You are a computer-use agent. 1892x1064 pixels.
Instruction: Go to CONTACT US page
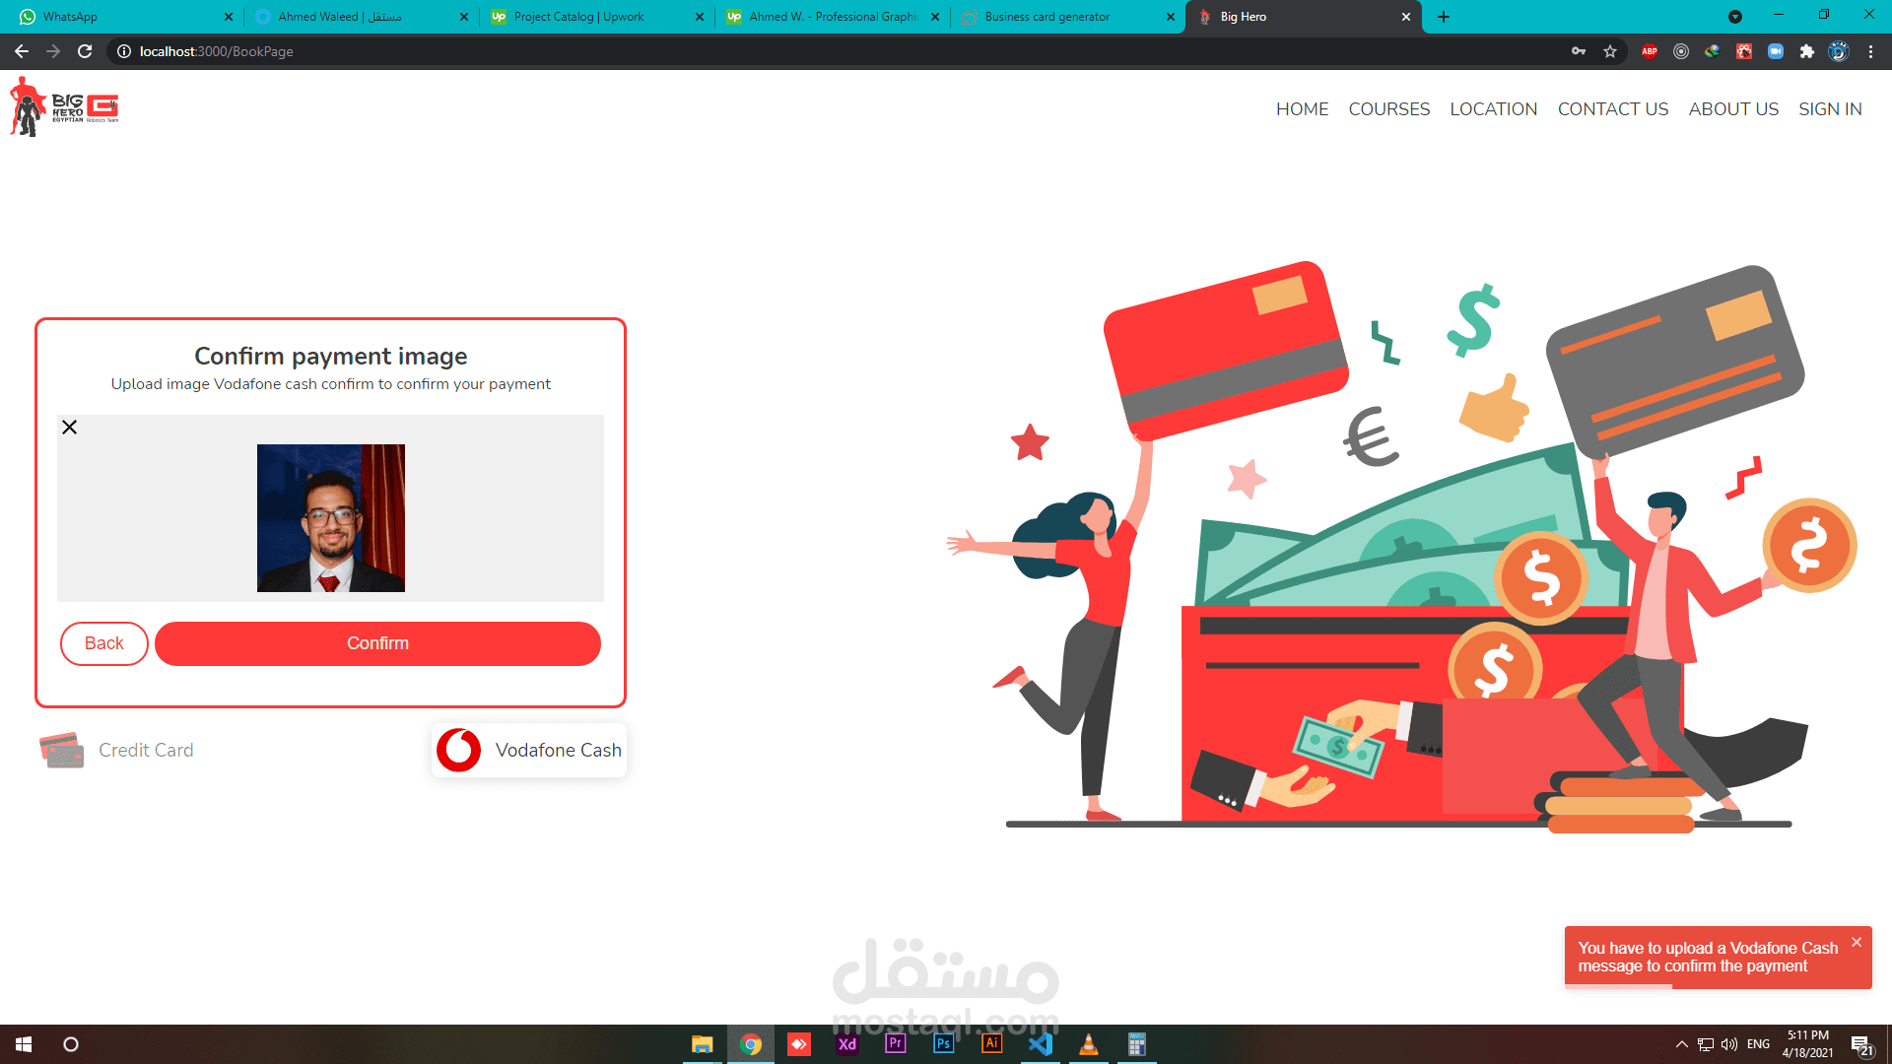pyautogui.click(x=1612, y=109)
